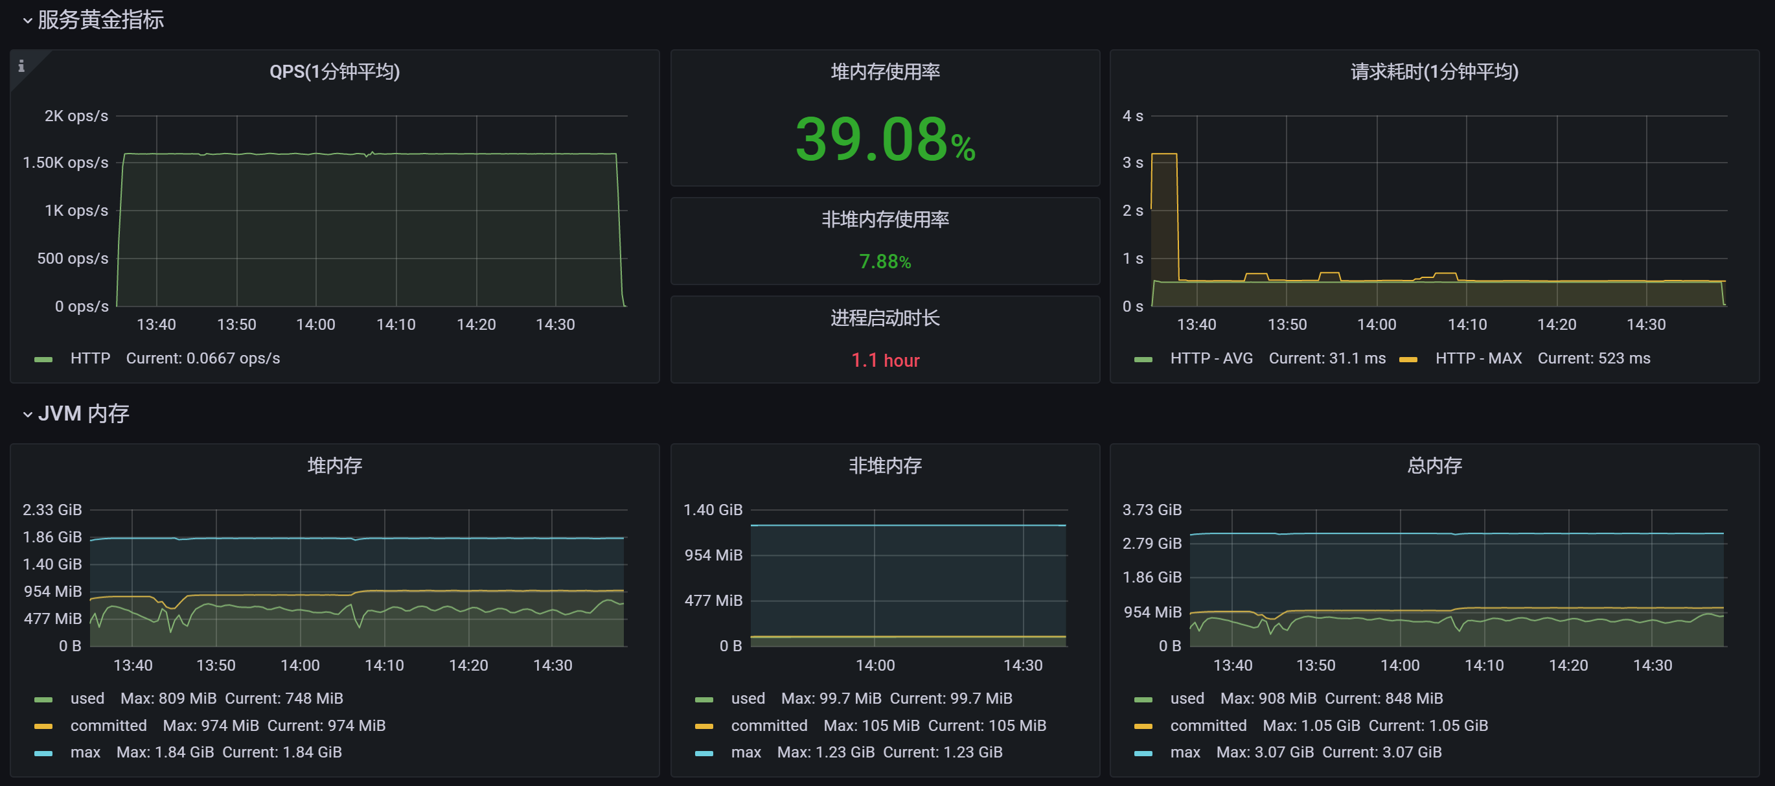Click used color swatch in 非堆内存 legend

[704, 699]
